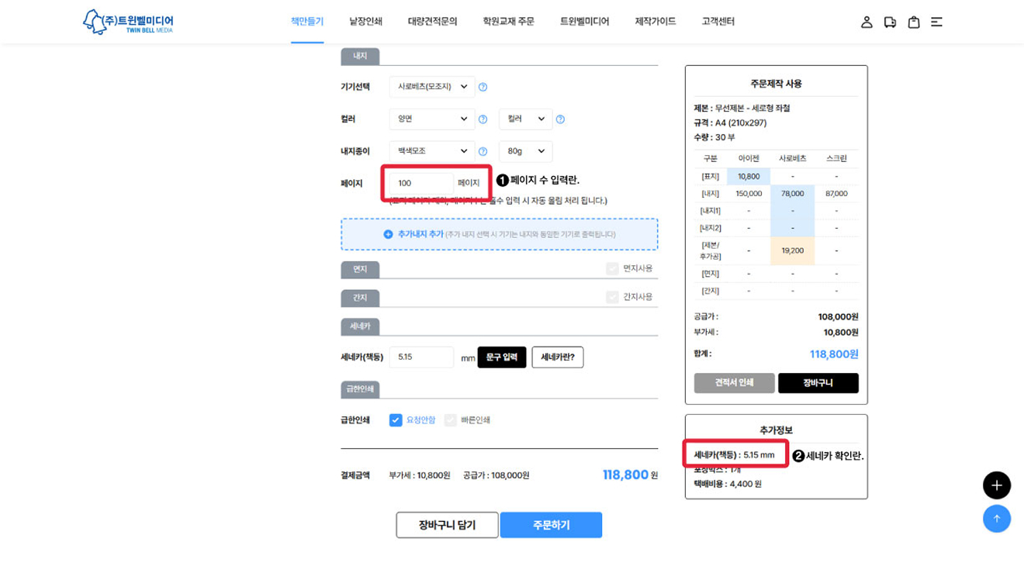
Task: Click the Twin Bell Media logo
Action: click(129, 22)
